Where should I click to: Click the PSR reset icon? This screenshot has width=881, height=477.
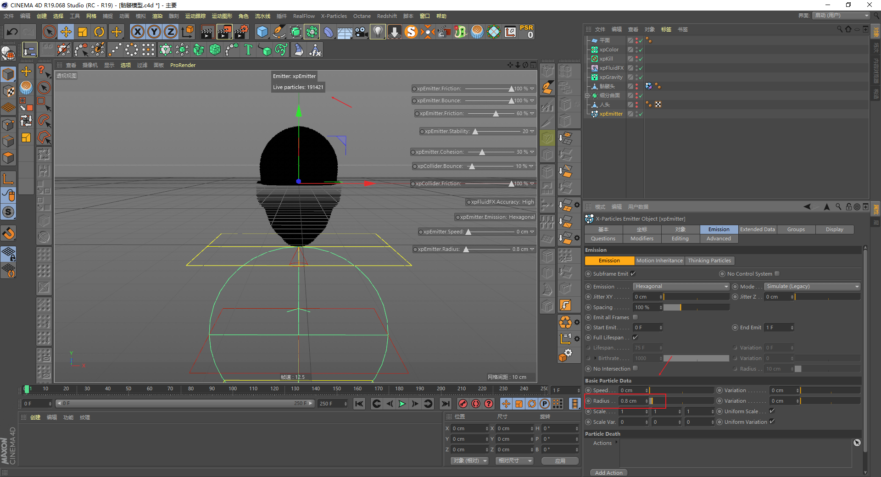point(527,32)
